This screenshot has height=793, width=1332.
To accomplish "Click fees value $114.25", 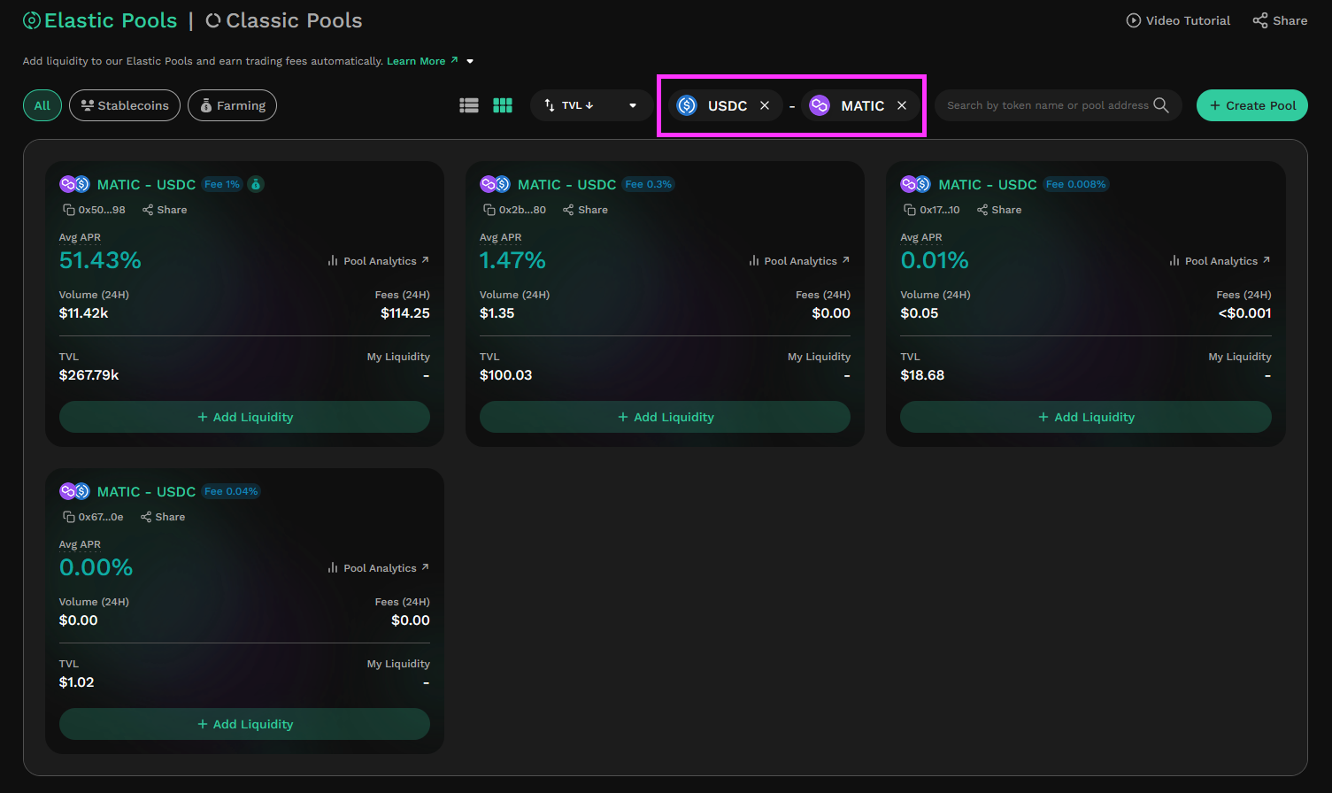I will pyautogui.click(x=405, y=313).
